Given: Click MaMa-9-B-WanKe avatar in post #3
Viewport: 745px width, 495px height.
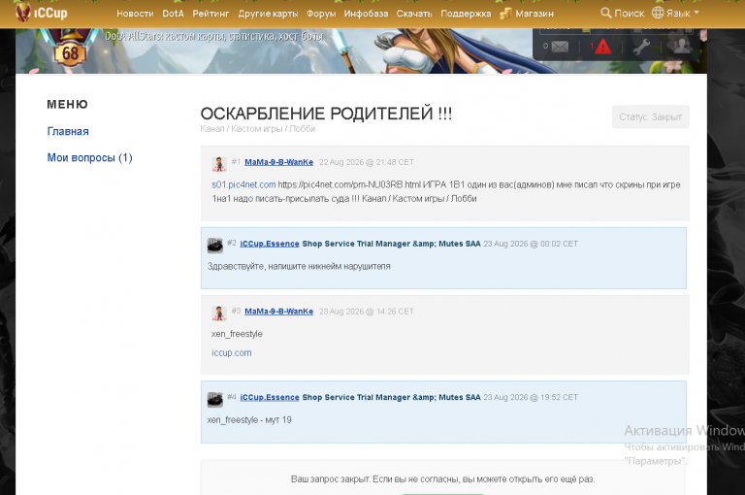Looking at the screenshot, I should 219,313.
